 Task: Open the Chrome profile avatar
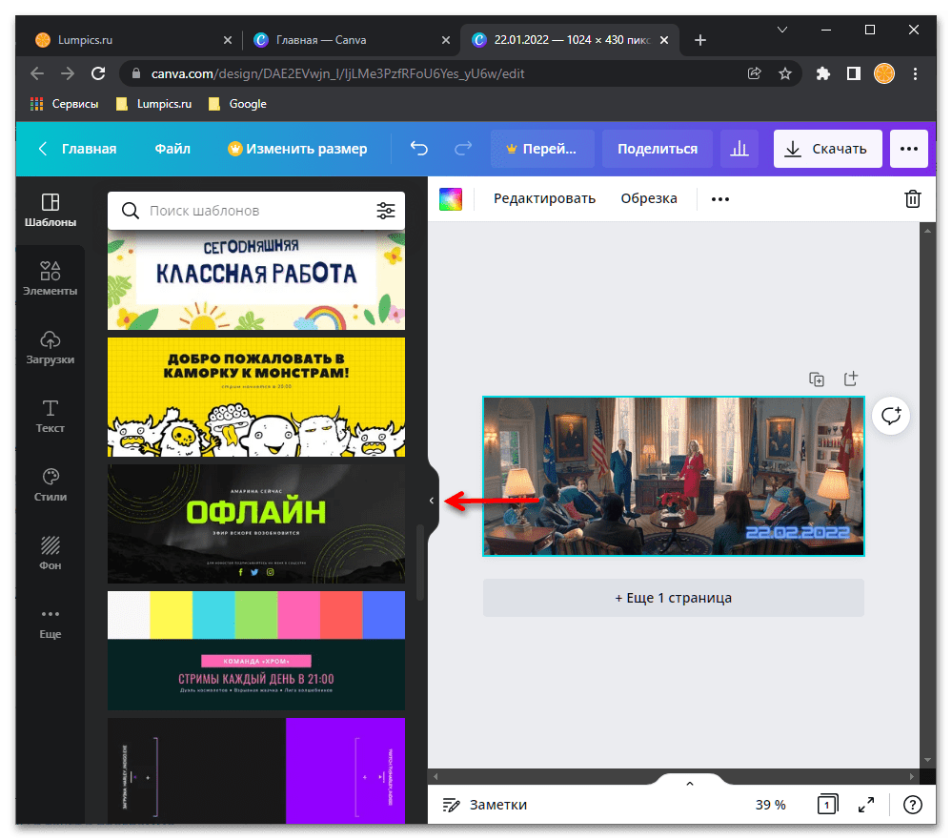pos(884,73)
